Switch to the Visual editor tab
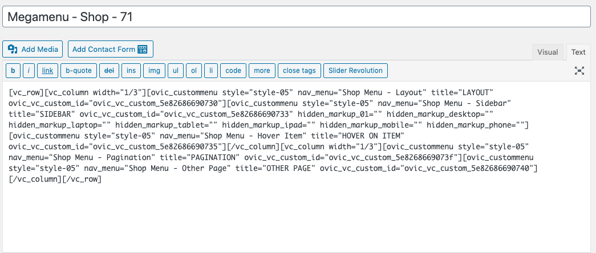The height and width of the screenshot is (253, 596). pyautogui.click(x=548, y=52)
